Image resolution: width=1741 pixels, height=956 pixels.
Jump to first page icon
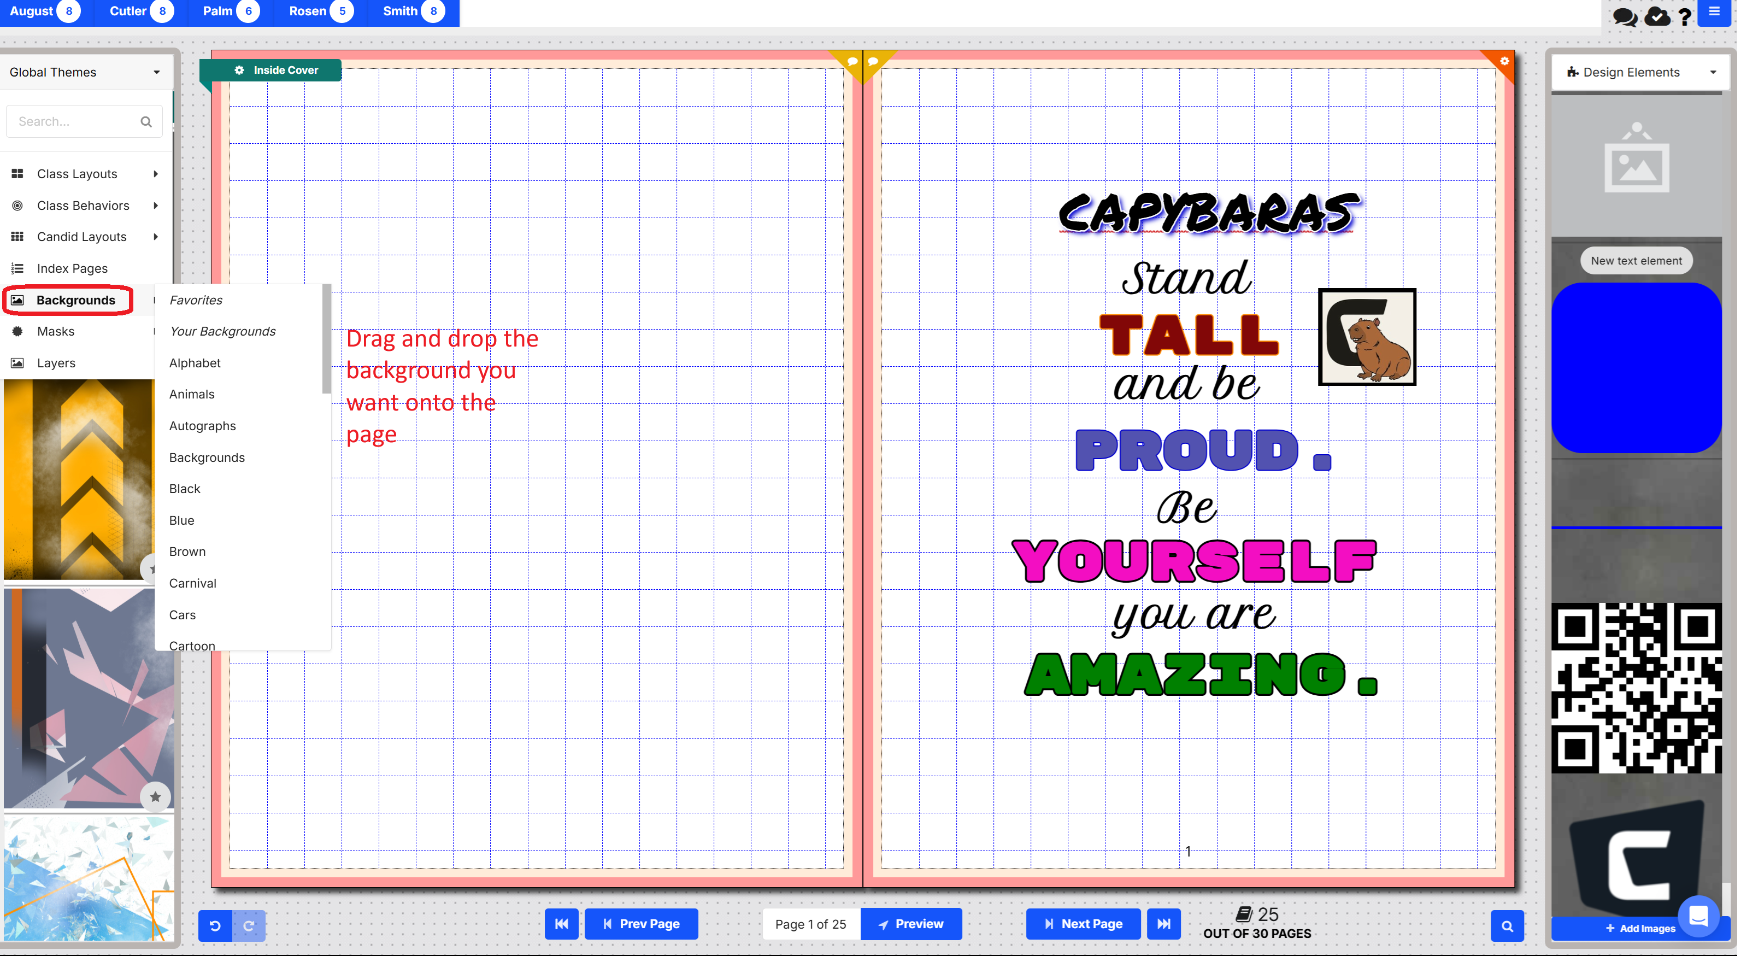(561, 924)
